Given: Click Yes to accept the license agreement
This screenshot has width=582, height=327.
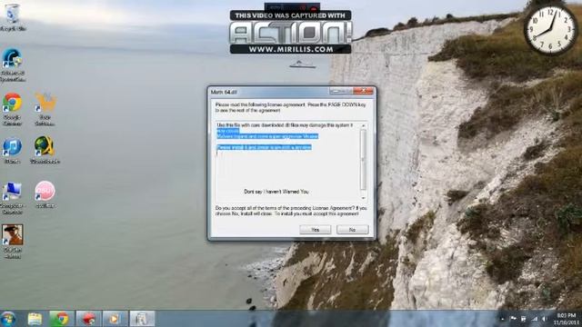Looking at the screenshot, I should (x=316, y=230).
